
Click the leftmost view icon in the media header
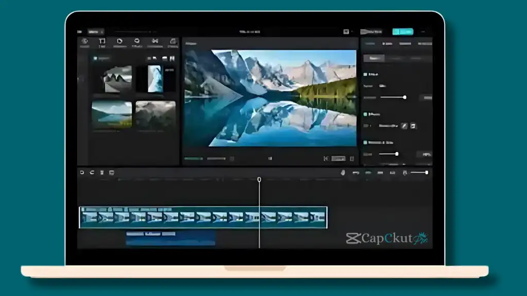pos(149,59)
